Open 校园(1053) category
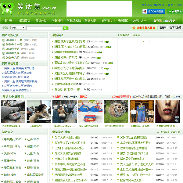 pos(34,146)
